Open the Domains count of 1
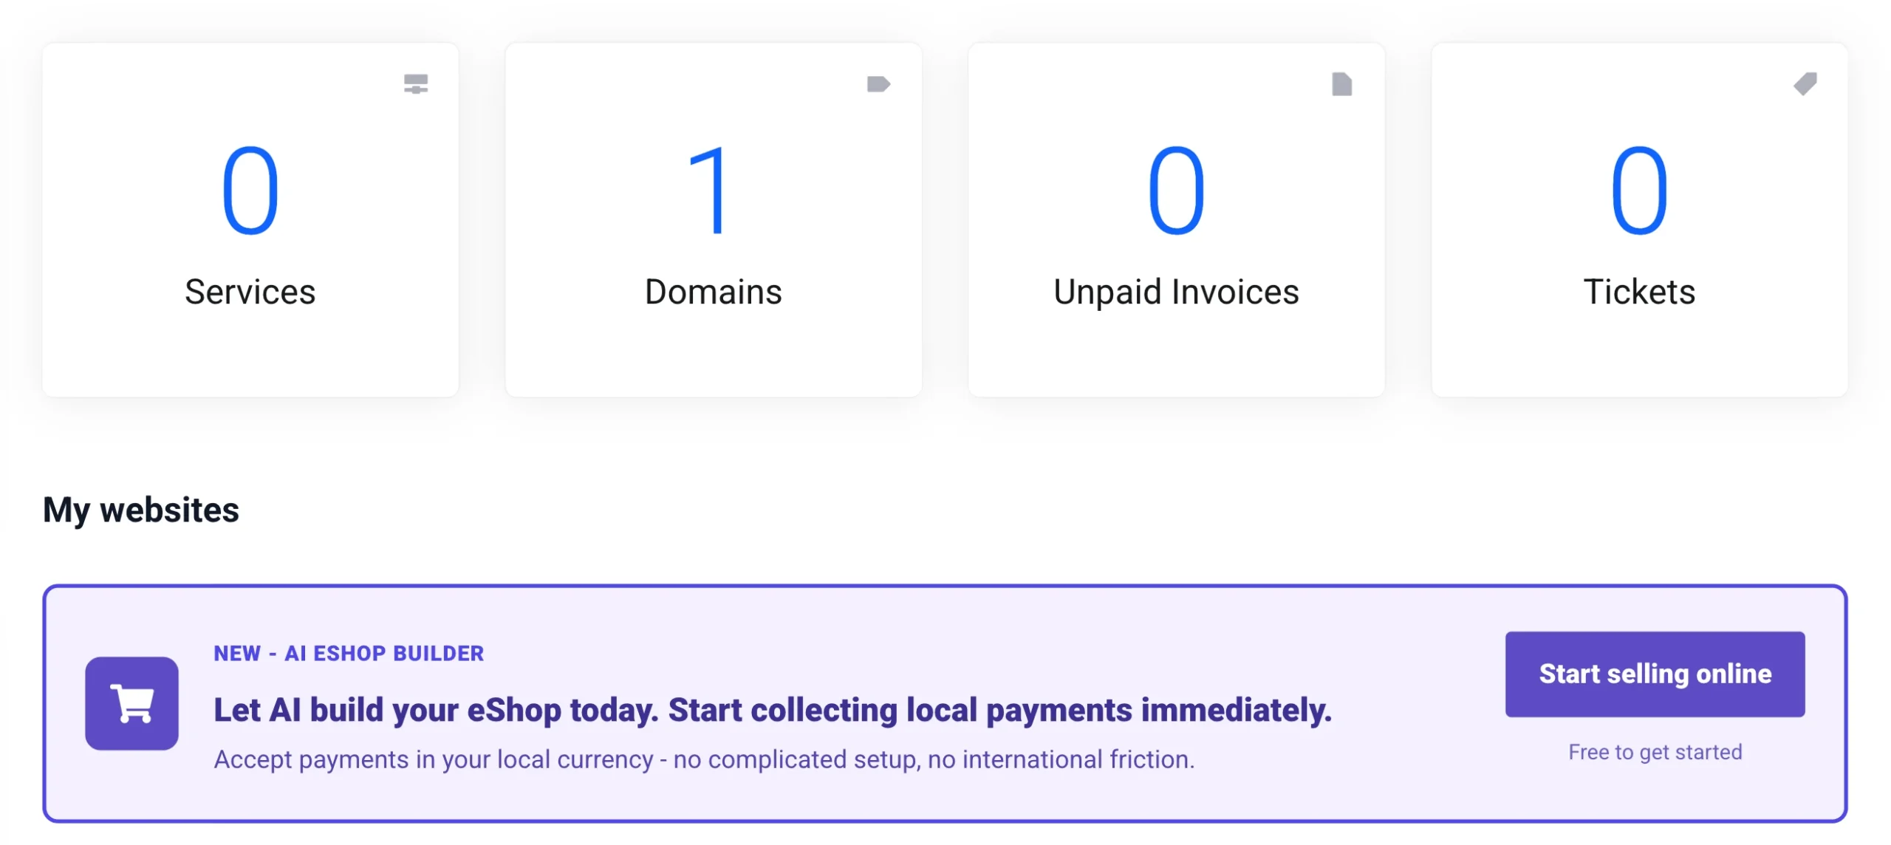The image size is (1891, 845). coord(709,190)
